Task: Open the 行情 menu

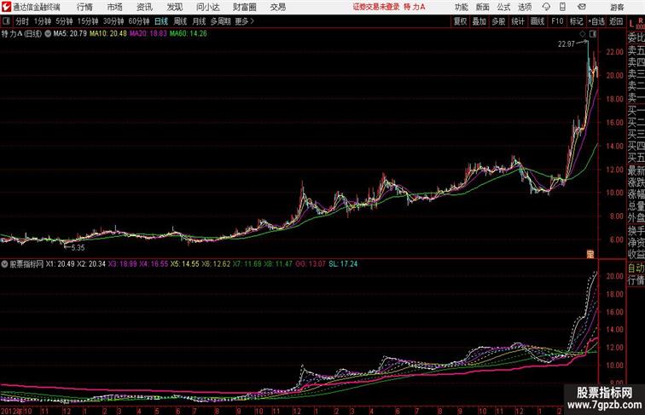Action: [84, 7]
